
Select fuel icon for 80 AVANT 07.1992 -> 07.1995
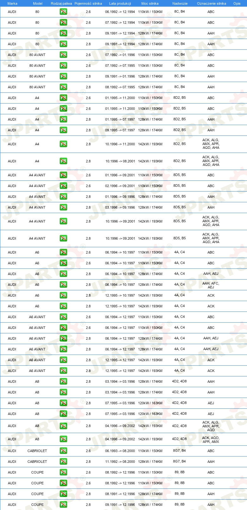(x=63, y=66)
